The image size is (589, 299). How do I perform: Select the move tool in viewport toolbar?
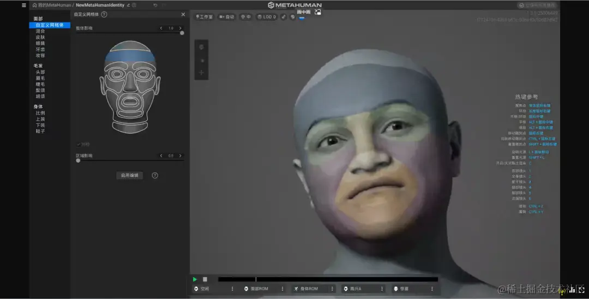click(x=201, y=73)
